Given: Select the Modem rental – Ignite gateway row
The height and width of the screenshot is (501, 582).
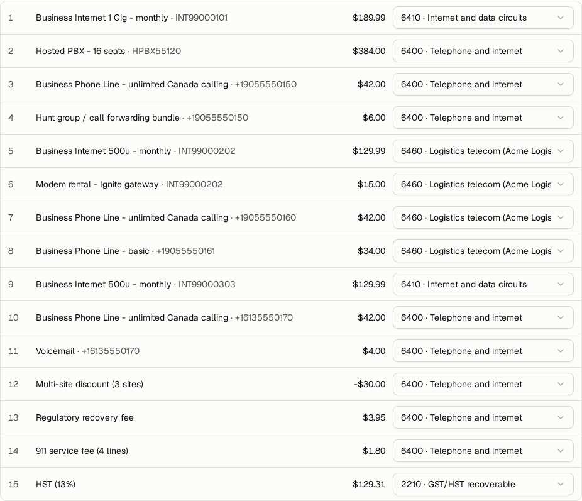Looking at the screenshot, I should [x=291, y=184].
